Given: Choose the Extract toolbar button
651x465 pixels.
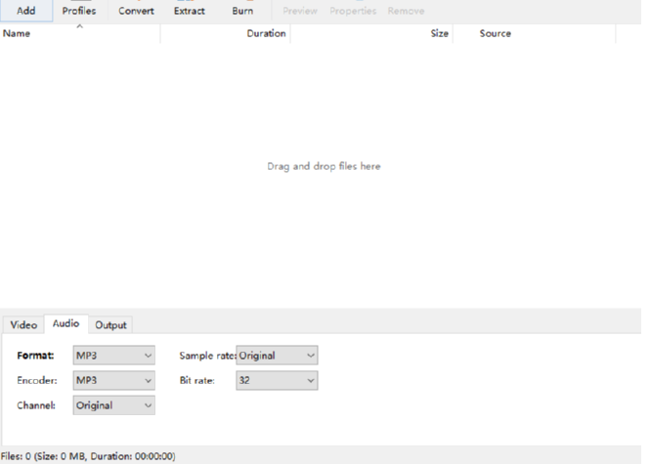Looking at the screenshot, I should coord(190,11).
